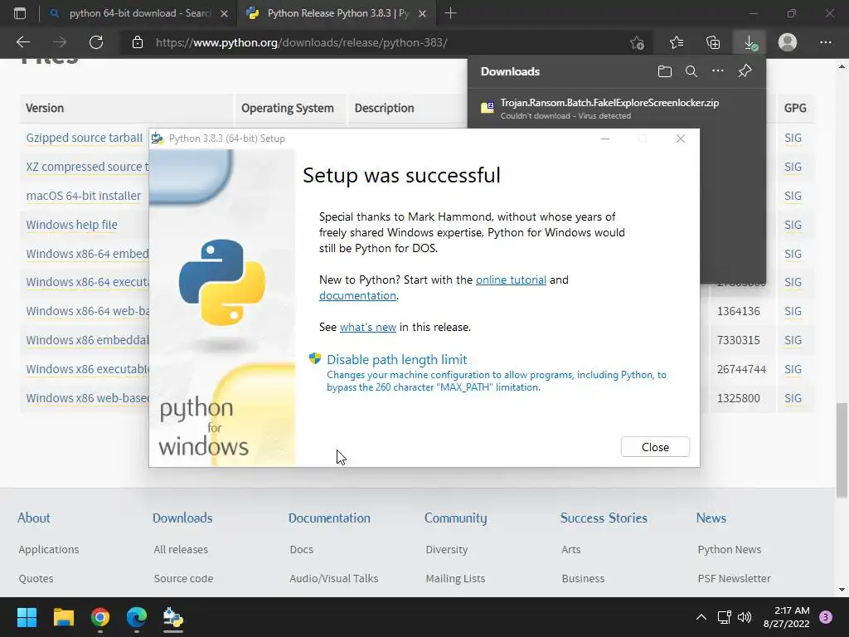Open downloads folder icon in Downloads panel
The image size is (849, 637).
coord(664,71)
